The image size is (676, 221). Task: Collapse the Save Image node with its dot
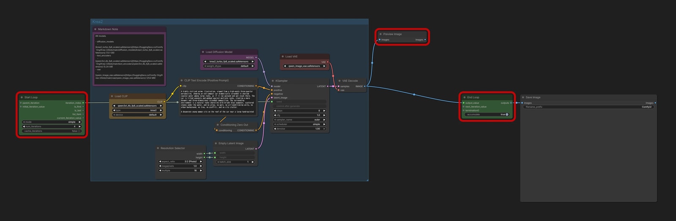tap(523, 97)
